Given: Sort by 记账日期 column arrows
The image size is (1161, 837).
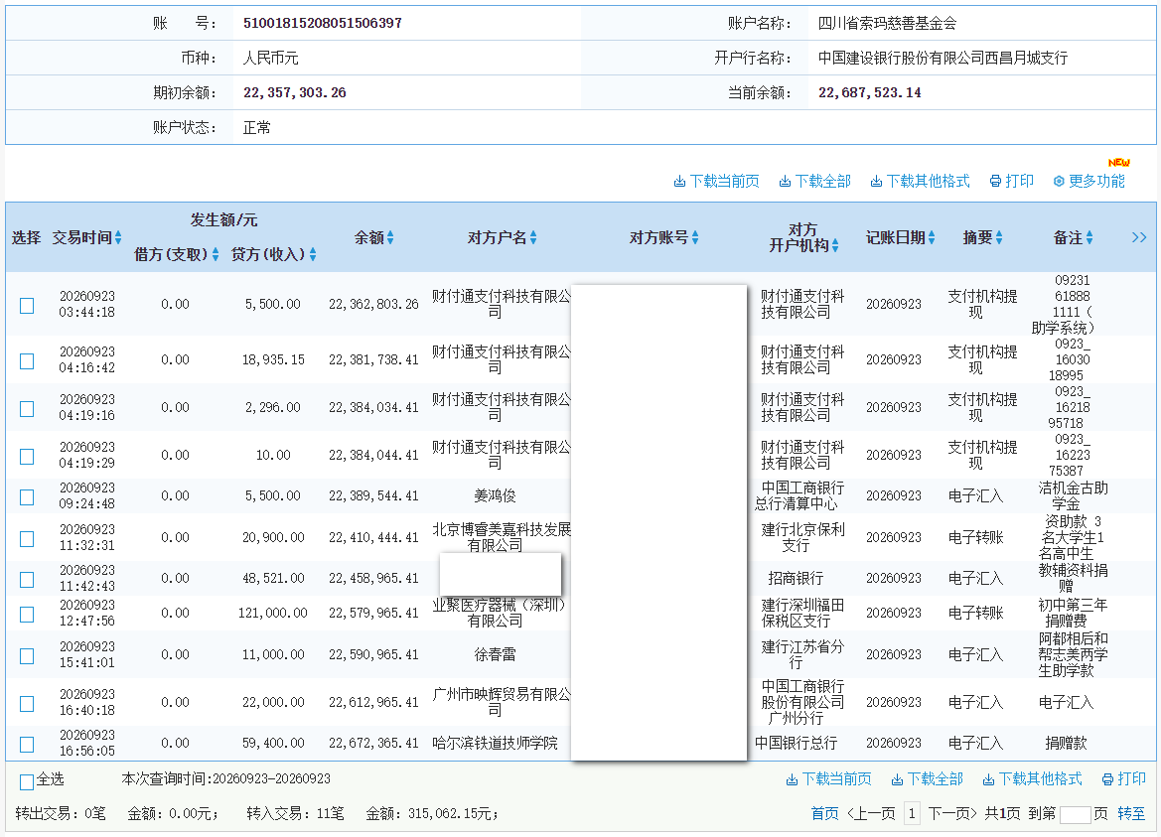Looking at the screenshot, I should coord(932,237).
